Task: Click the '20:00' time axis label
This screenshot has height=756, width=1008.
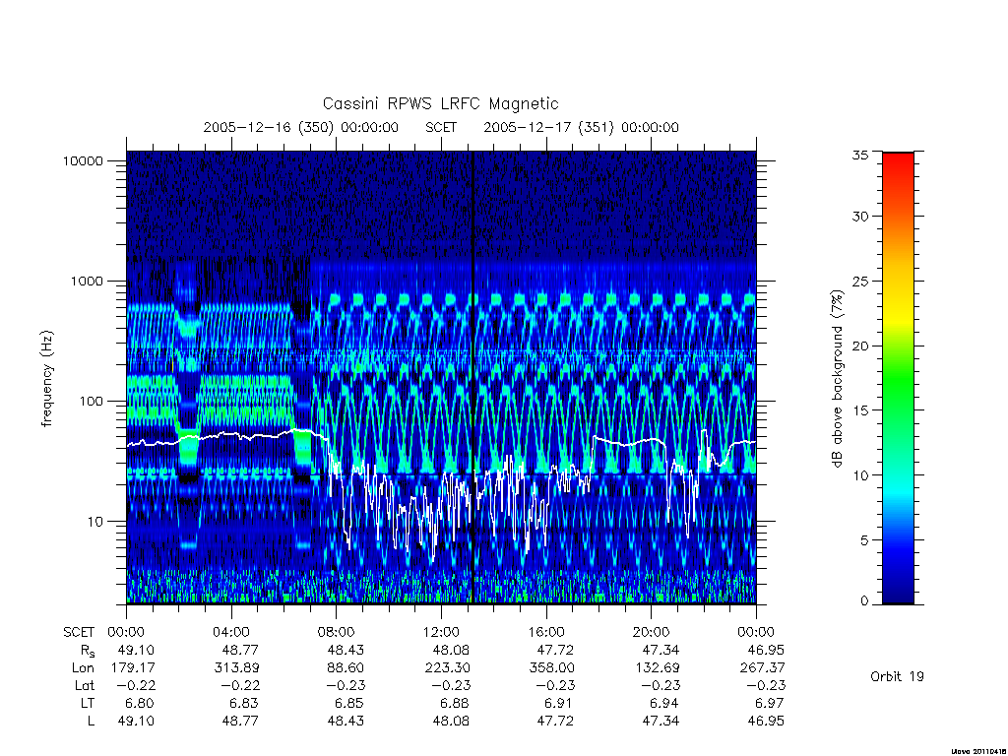Action: [x=651, y=632]
